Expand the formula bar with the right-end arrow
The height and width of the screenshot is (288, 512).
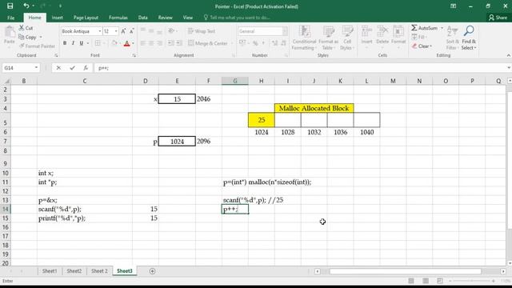pos(509,67)
